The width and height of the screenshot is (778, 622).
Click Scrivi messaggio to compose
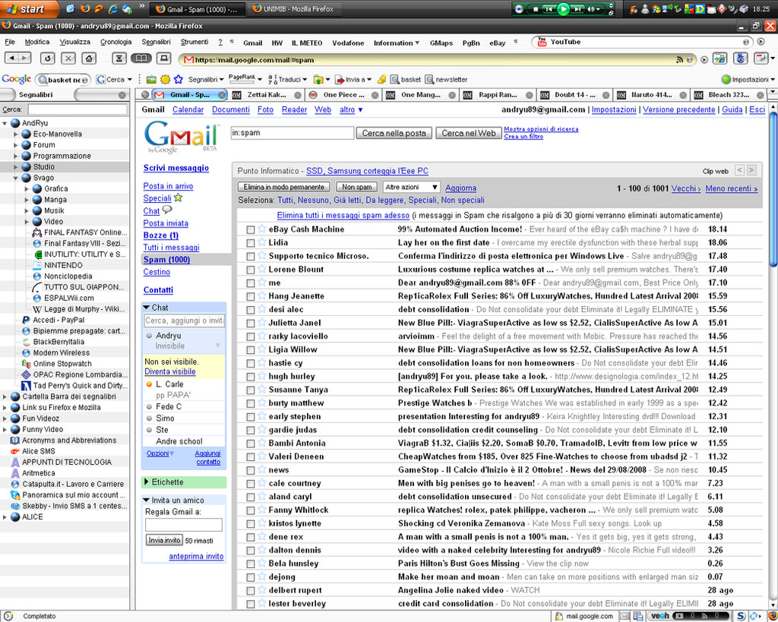click(x=176, y=168)
